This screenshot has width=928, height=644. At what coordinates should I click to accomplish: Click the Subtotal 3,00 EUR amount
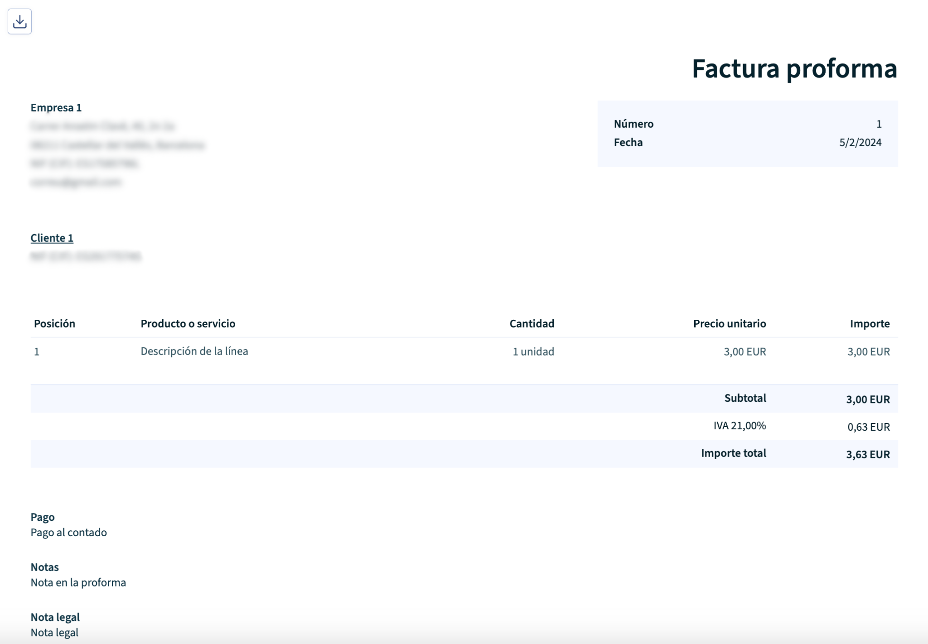867,399
